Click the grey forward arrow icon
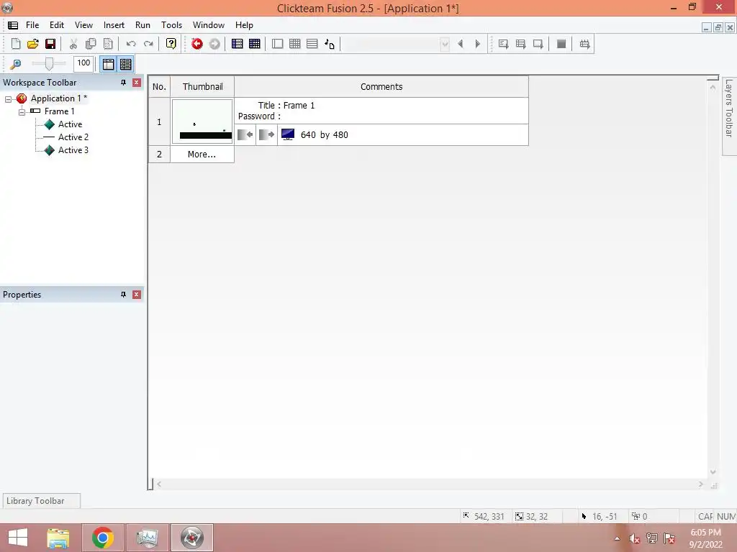This screenshot has height=552, width=737. tap(214, 44)
